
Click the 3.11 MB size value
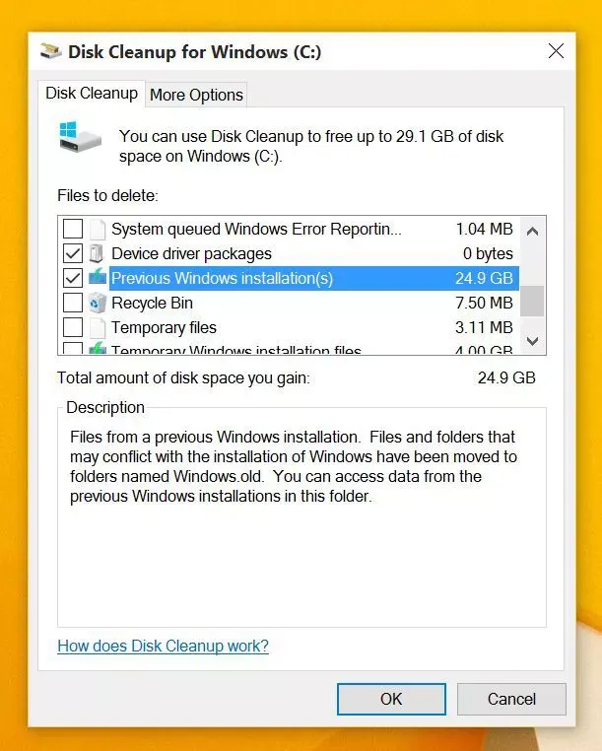(484, 327)
